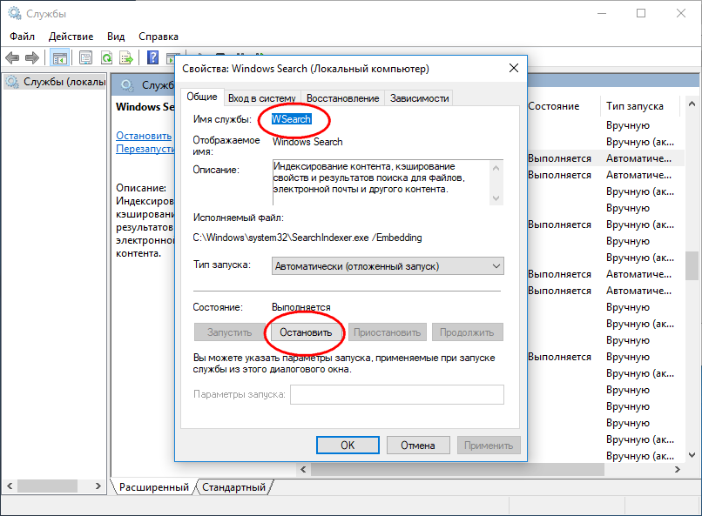Click the disabled Запустить button
The width and height of the screenshot is (702, 516).
(x=230, y=332)
